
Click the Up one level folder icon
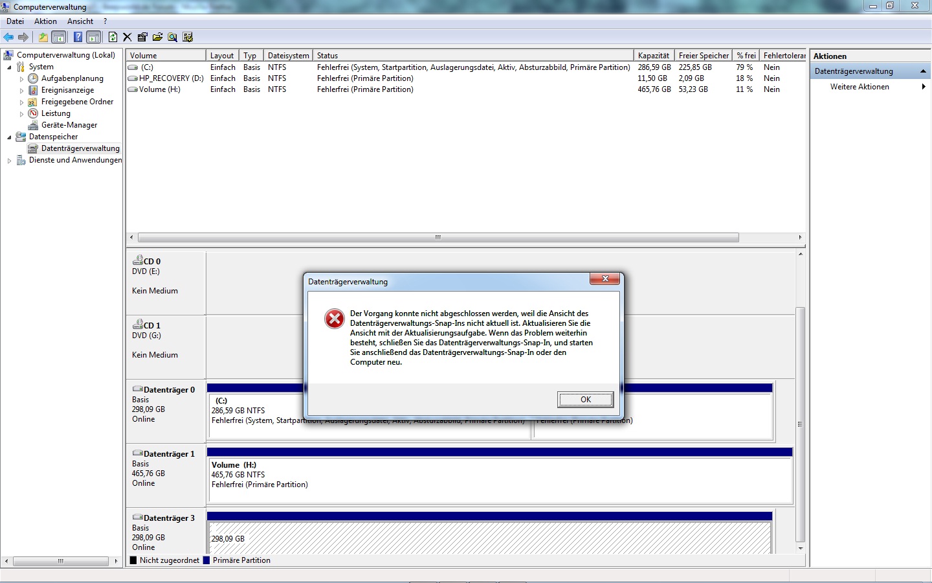[x=43, y=37]
